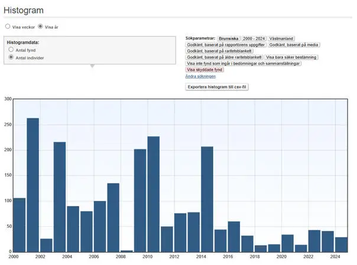
Task: Choose 'Antal fynd' as histogram data
Action: click(11, 50)
